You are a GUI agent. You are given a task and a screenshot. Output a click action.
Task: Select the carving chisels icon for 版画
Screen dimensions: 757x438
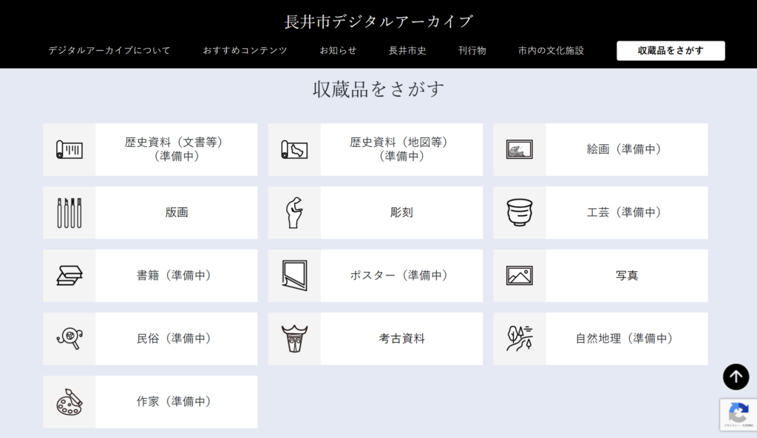click(x=69, y=213)
